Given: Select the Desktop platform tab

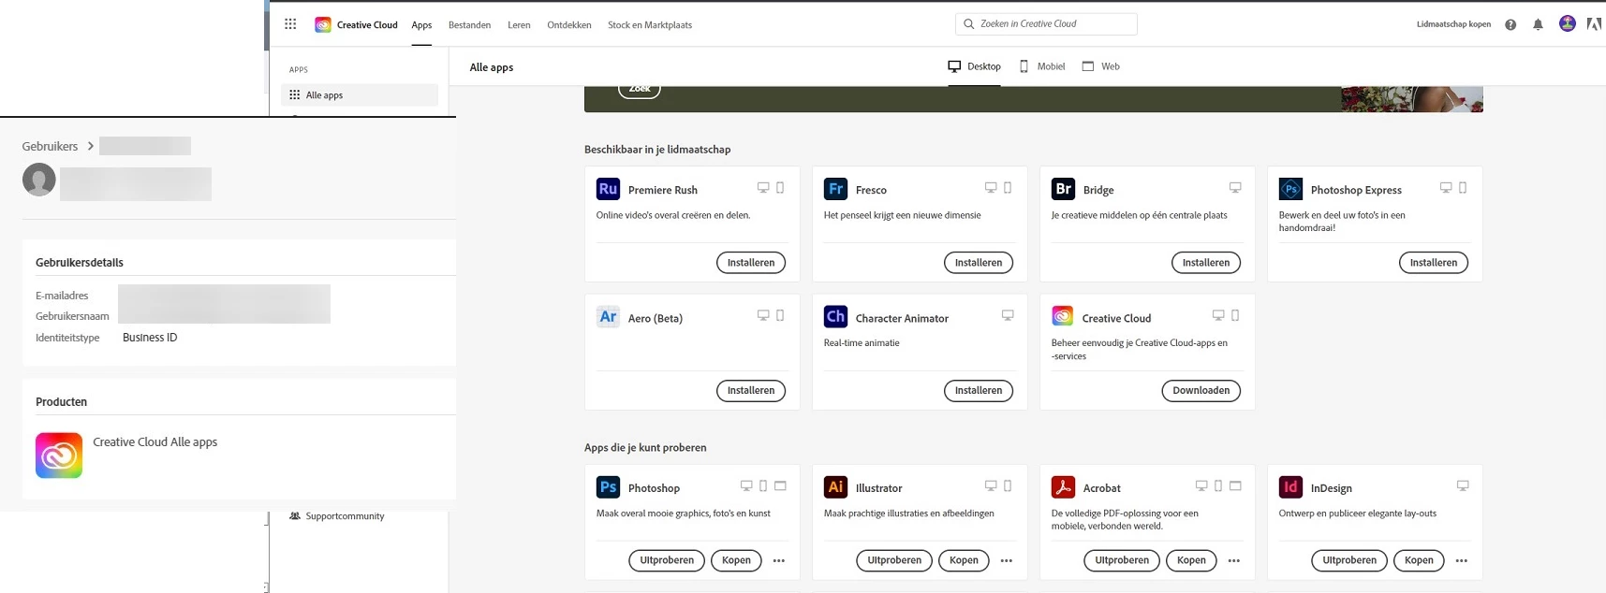Looking at the screenshot, I should tap(974, 66).
